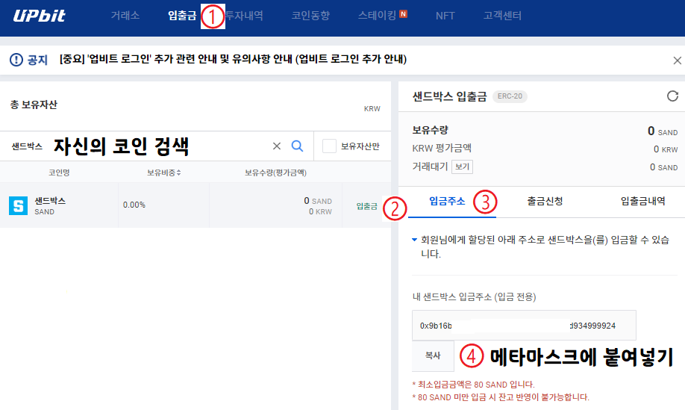Click the refresh icon in 샌드박스 입출금
Screen dimensions: 685x410
pos(673,96)
